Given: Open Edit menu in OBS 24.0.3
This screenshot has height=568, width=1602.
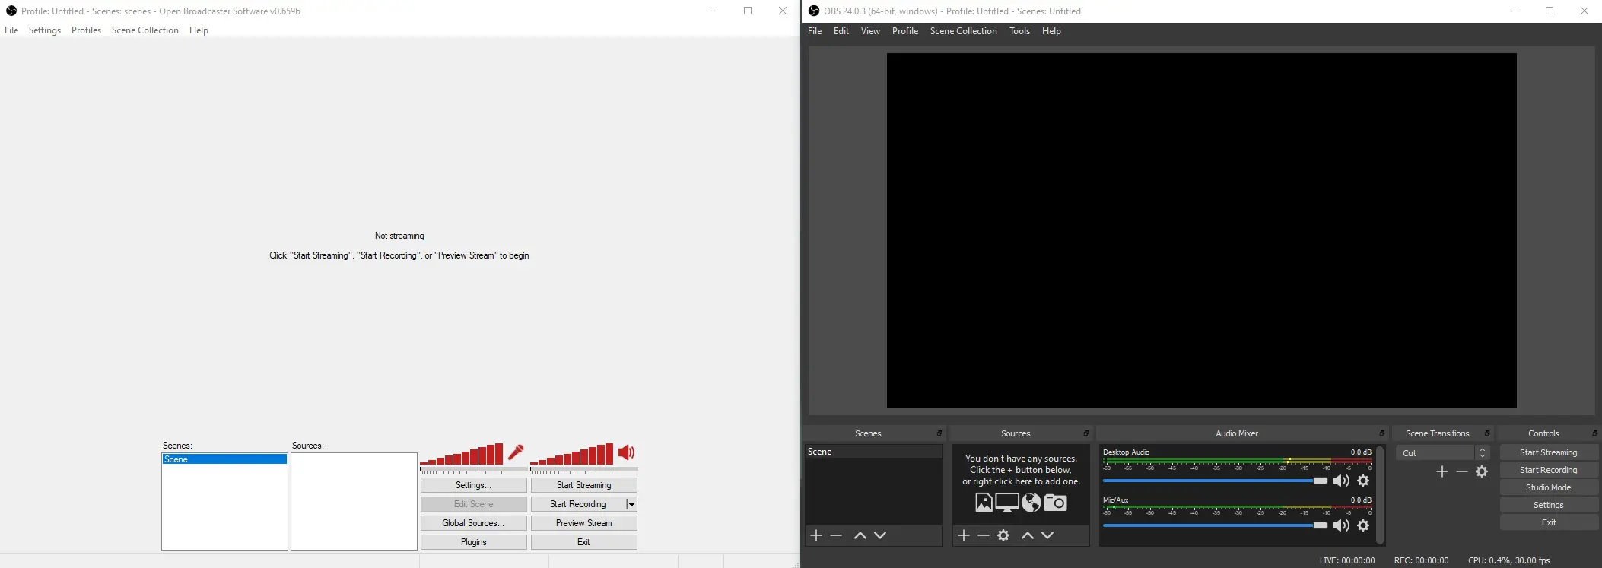Looking at the screenshot, I should pyautogui.click(x=841, y=31).
